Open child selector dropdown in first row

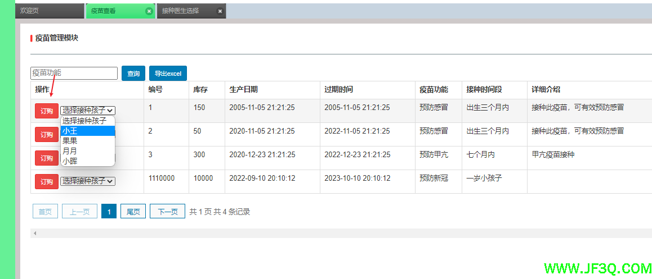point(88,111)
